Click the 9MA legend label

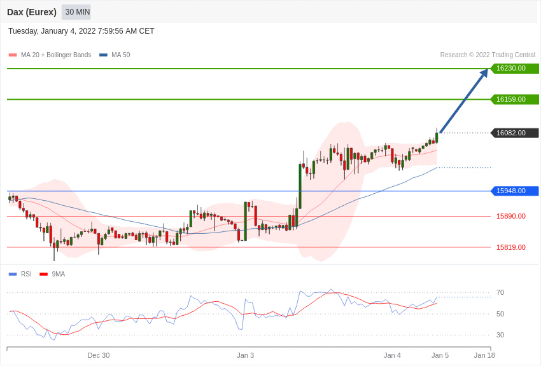59,274
